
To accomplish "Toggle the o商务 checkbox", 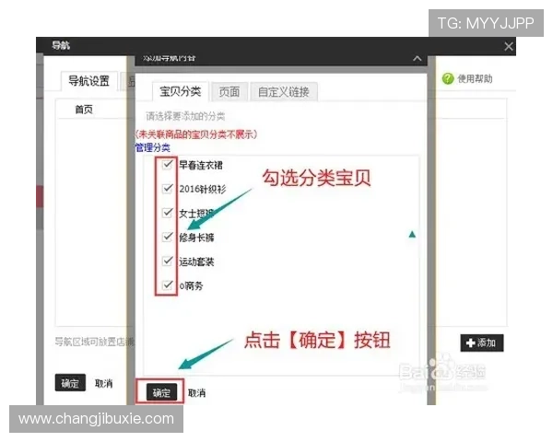I will click(x=167, y=285).
